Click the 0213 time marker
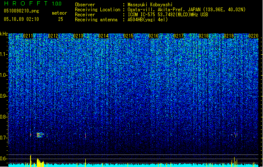This screenshot has width=263, height=167. click(78, 36)
